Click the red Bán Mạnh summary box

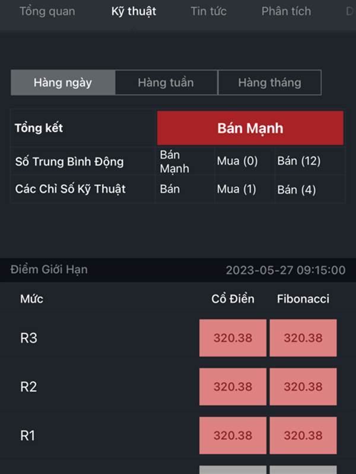[250, 128]
